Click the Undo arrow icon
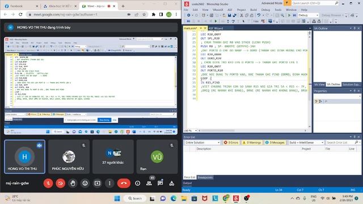Screen dimensions: 363x204 click(x=259, y=15)
